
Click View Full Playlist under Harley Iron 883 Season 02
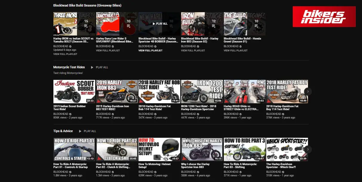point(193,50)
